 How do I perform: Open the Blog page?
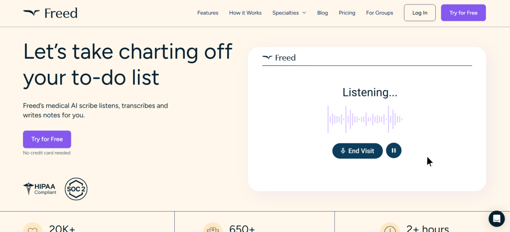pos(322,13)
